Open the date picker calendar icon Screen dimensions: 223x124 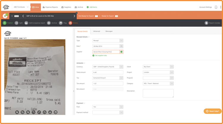[121, 46]
